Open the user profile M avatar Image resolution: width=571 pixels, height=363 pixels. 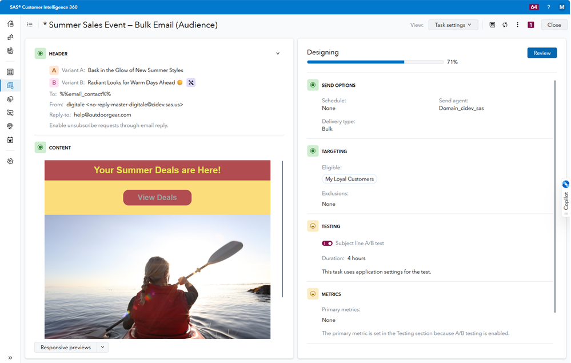562,7
